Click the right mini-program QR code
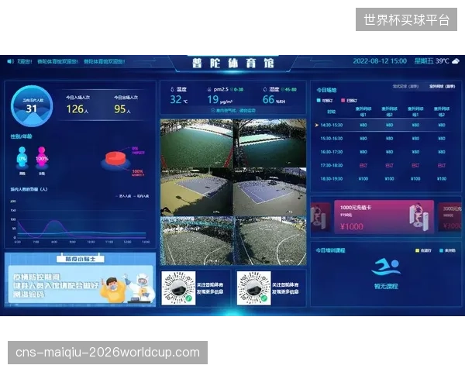465x372 pixels. pos(254,288)
